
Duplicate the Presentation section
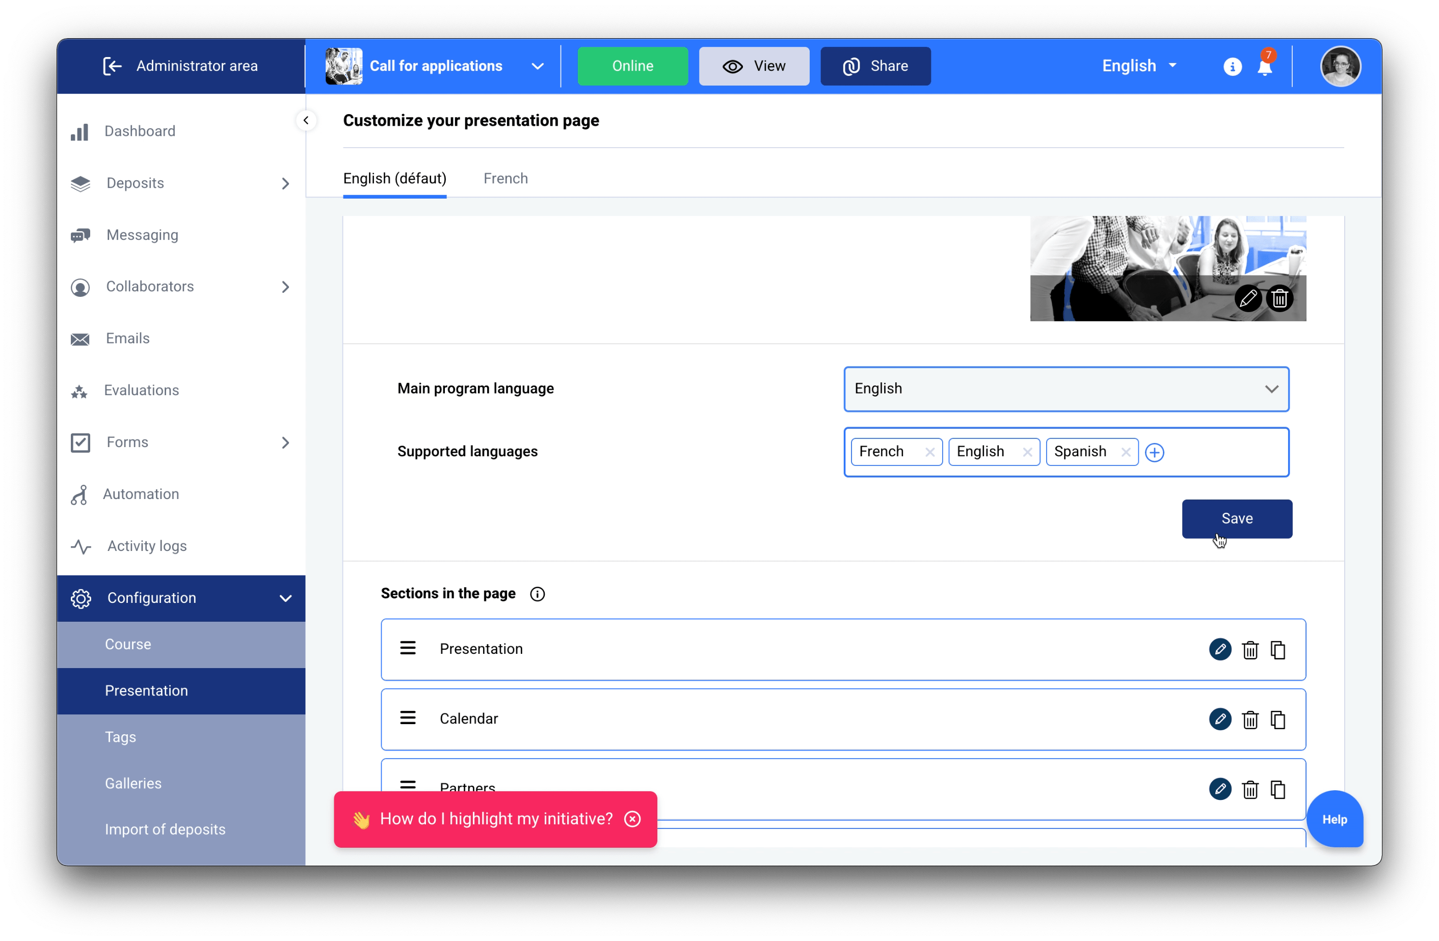[x=1277, y=650]
